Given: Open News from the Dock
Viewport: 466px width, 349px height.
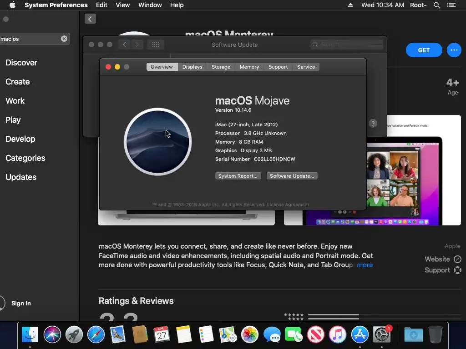Looking at the screenshot, I should [x=316, y=334].
